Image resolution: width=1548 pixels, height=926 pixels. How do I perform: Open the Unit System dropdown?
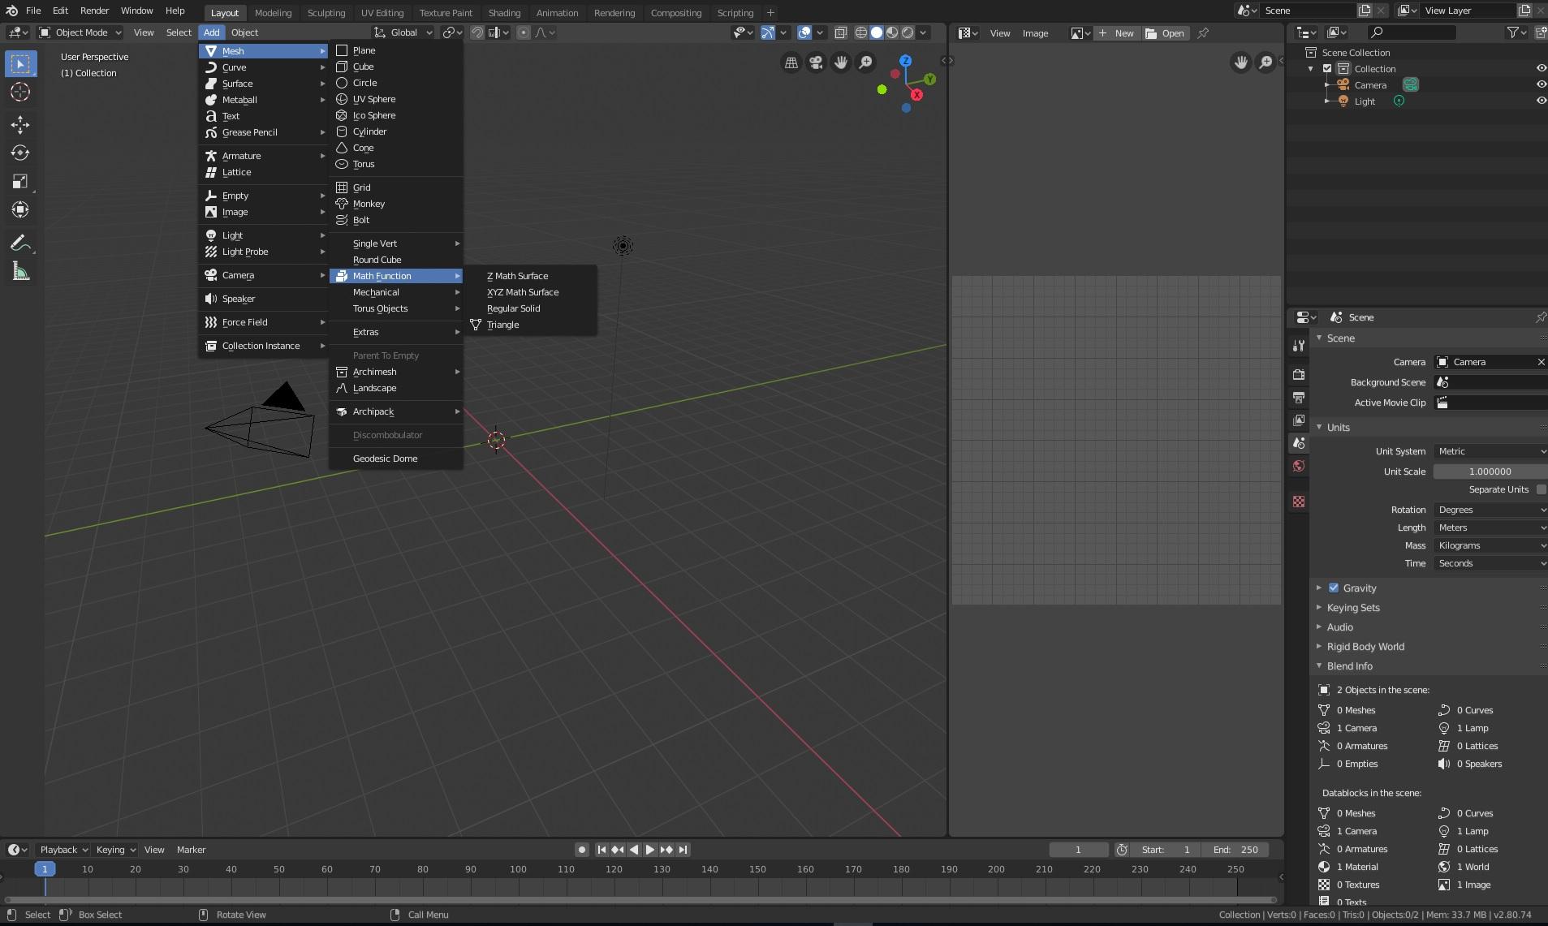[1490, 451]
